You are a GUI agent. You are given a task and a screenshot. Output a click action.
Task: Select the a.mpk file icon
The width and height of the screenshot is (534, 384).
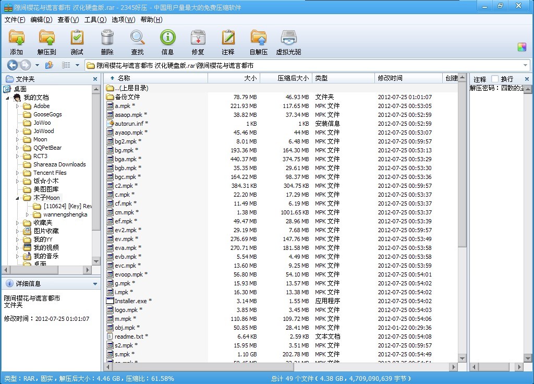[110, 105]
